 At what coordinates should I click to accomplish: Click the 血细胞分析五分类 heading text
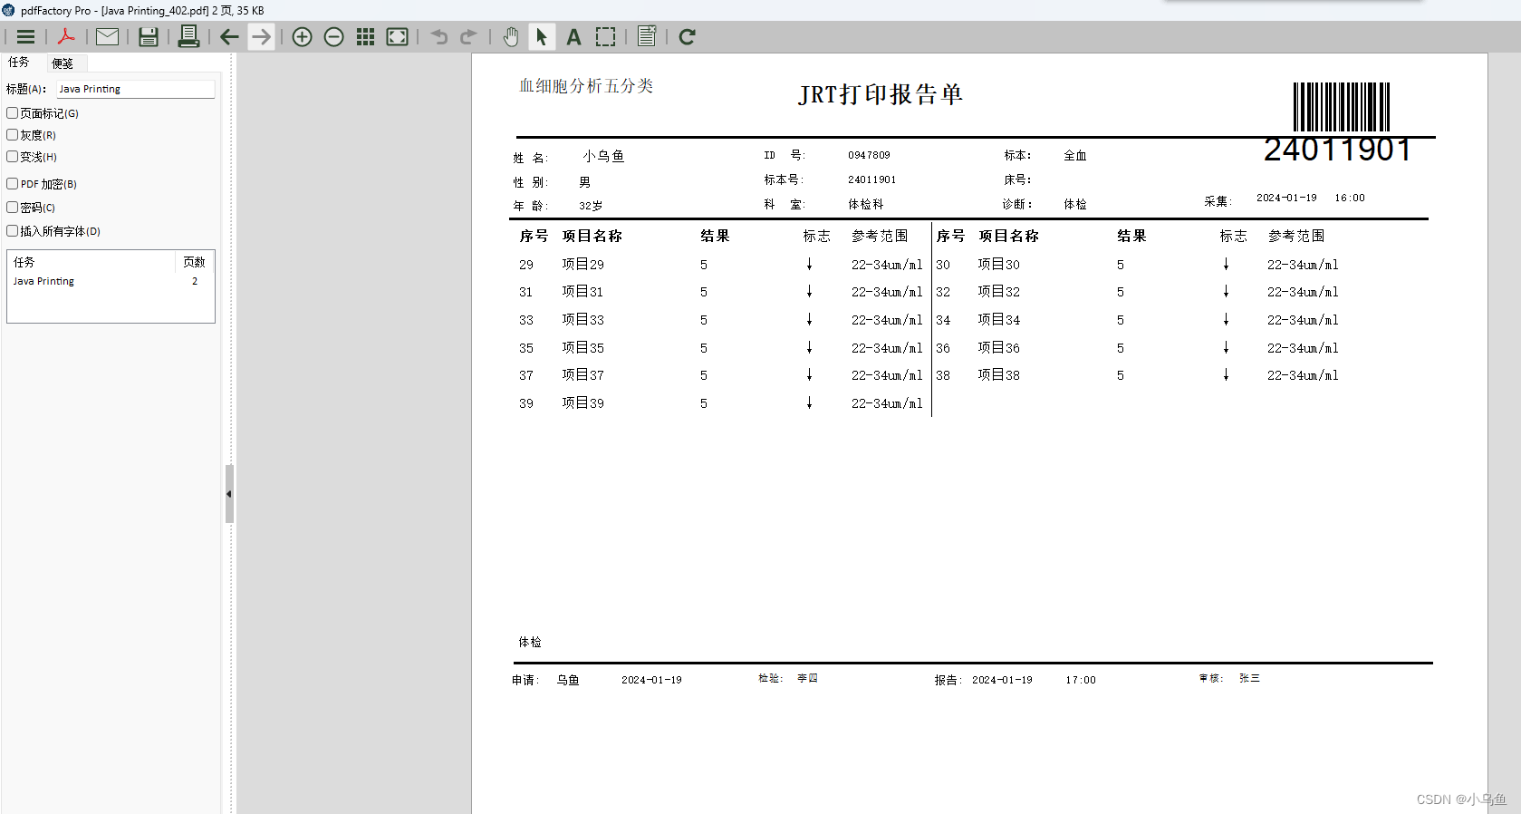(x=586, y=86)
